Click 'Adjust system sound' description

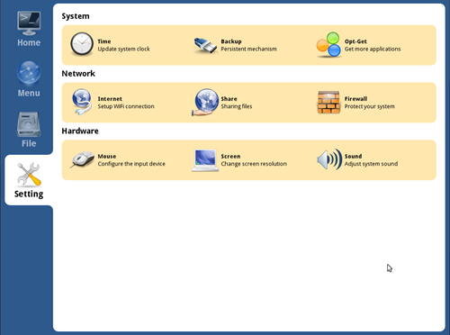tap(371, 164)
